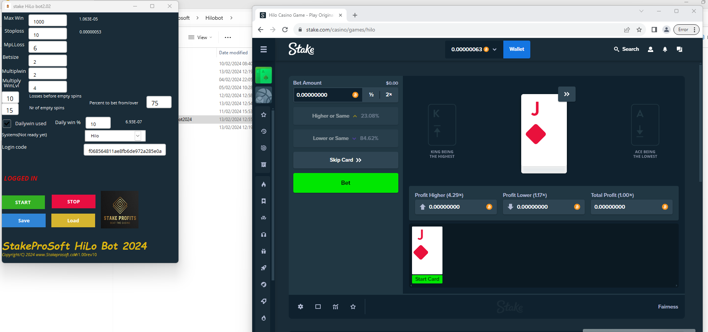The image size is (708, 332).
Task: Open the live stats chart icon
Action: click(x=336, y=307)
